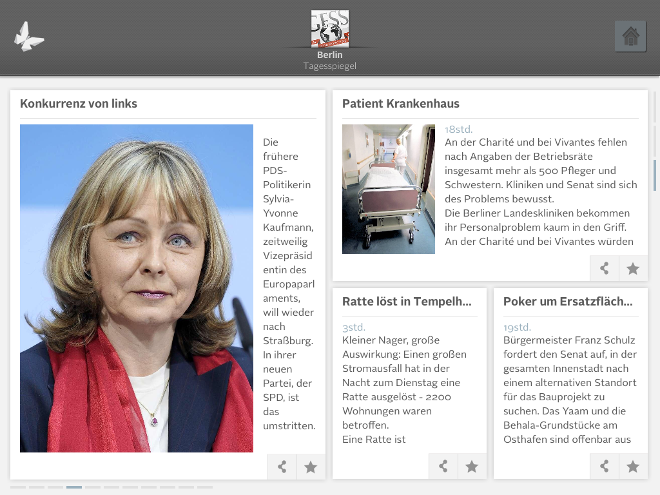Share the Ratte löst in Tempelhof story

click(x=443, y=466)
